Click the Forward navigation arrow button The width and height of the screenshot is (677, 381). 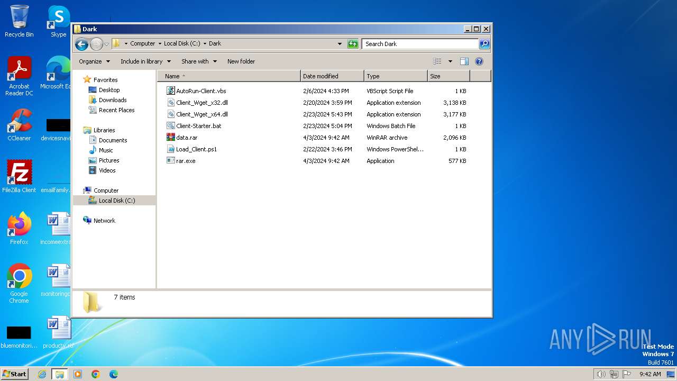(x=96, y=44)
